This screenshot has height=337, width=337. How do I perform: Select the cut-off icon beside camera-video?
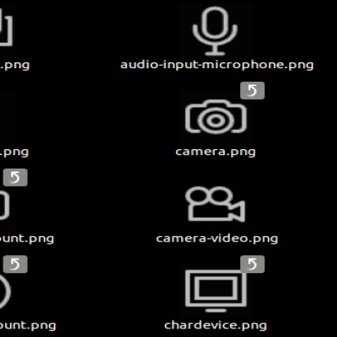[x=5, y=205]
